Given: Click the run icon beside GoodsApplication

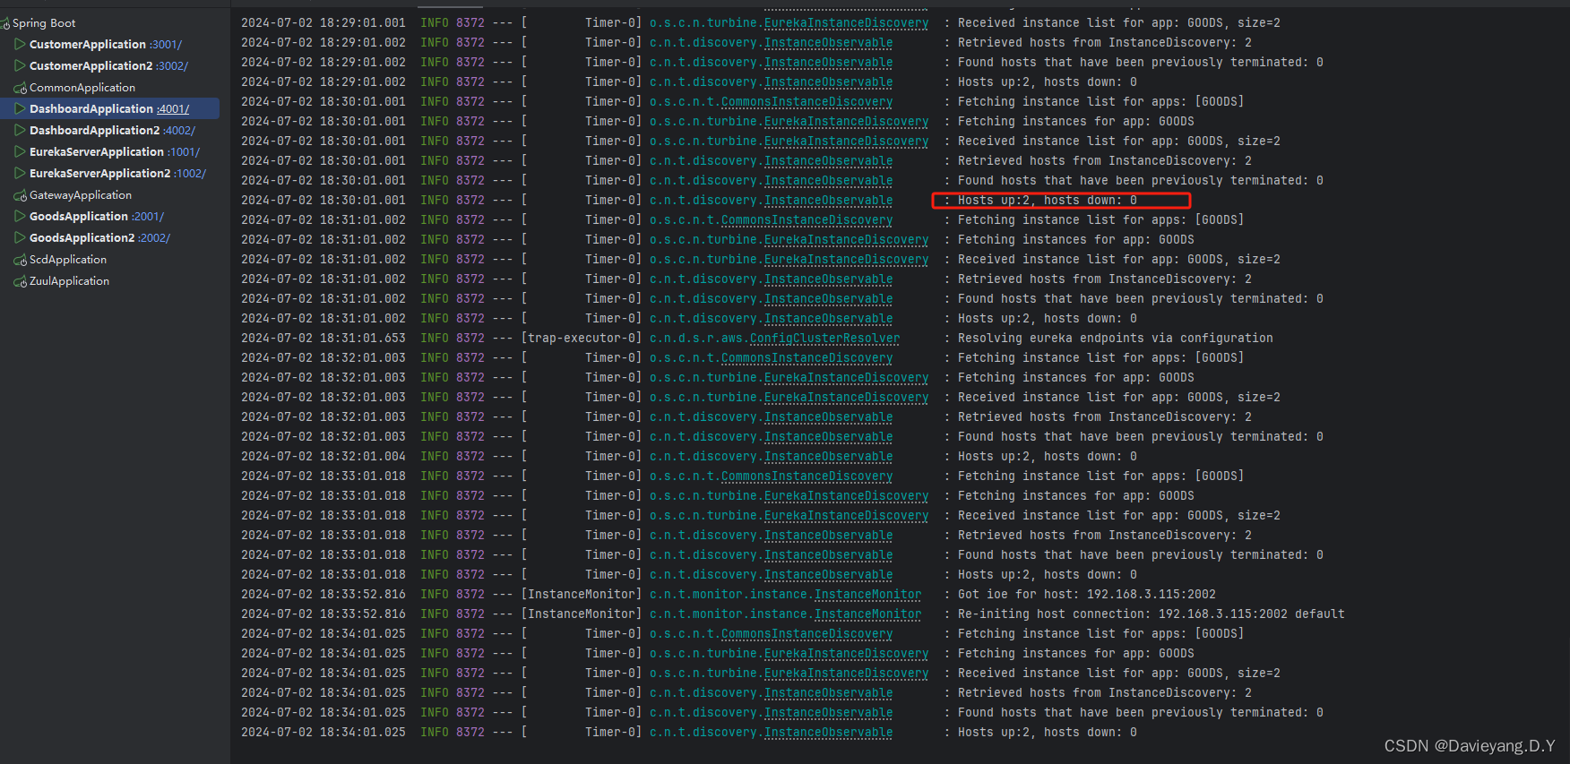Looking at the screenshot, I should coord(20,216).
